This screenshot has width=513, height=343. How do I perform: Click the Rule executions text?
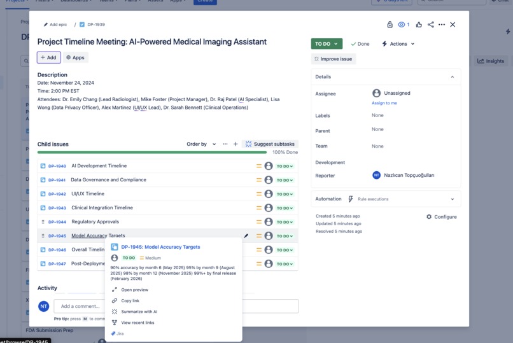coord(373,199)
